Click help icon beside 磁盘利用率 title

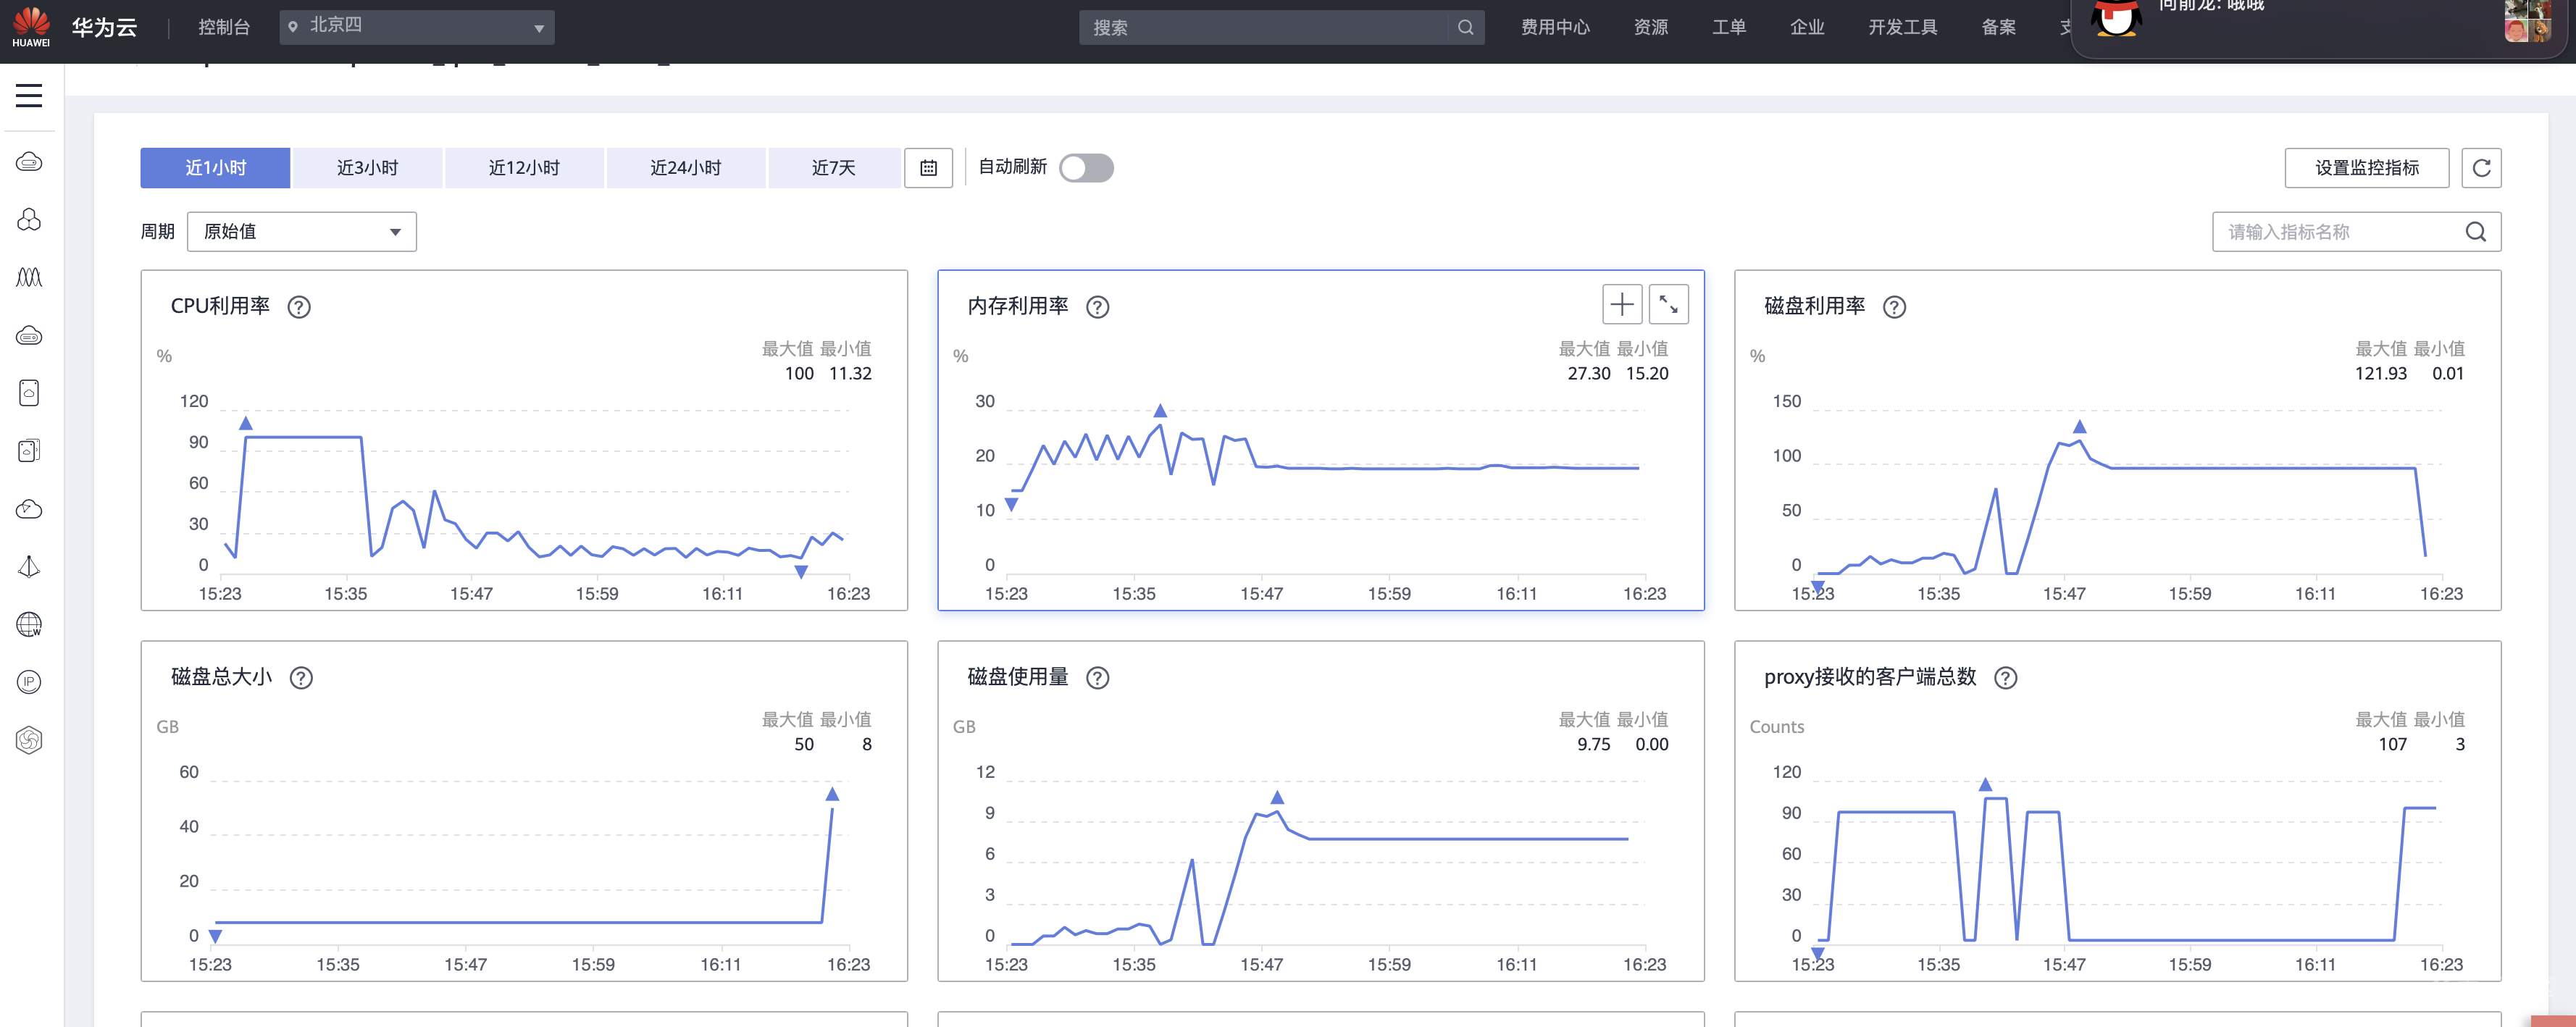pos(1894,307)
